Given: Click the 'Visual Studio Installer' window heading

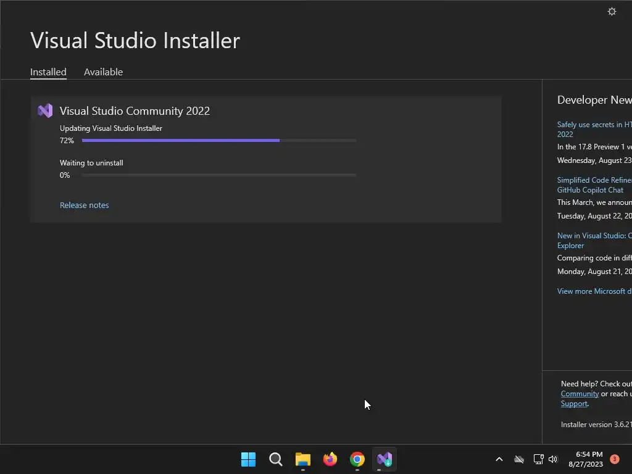Looking at the screenshot, I should pos(135,40).
